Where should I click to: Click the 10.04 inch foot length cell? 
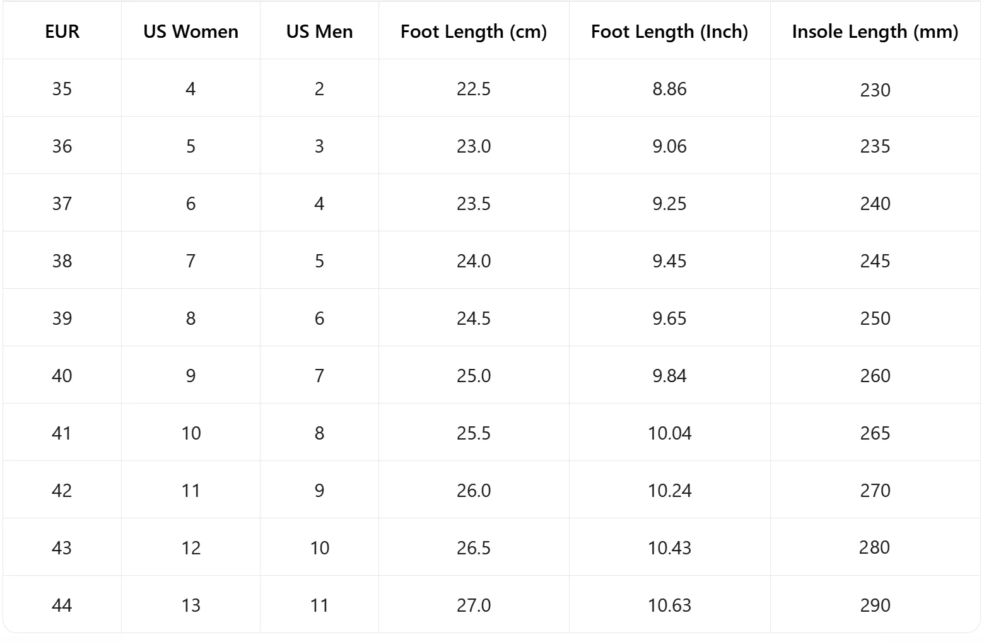point(670,433)
